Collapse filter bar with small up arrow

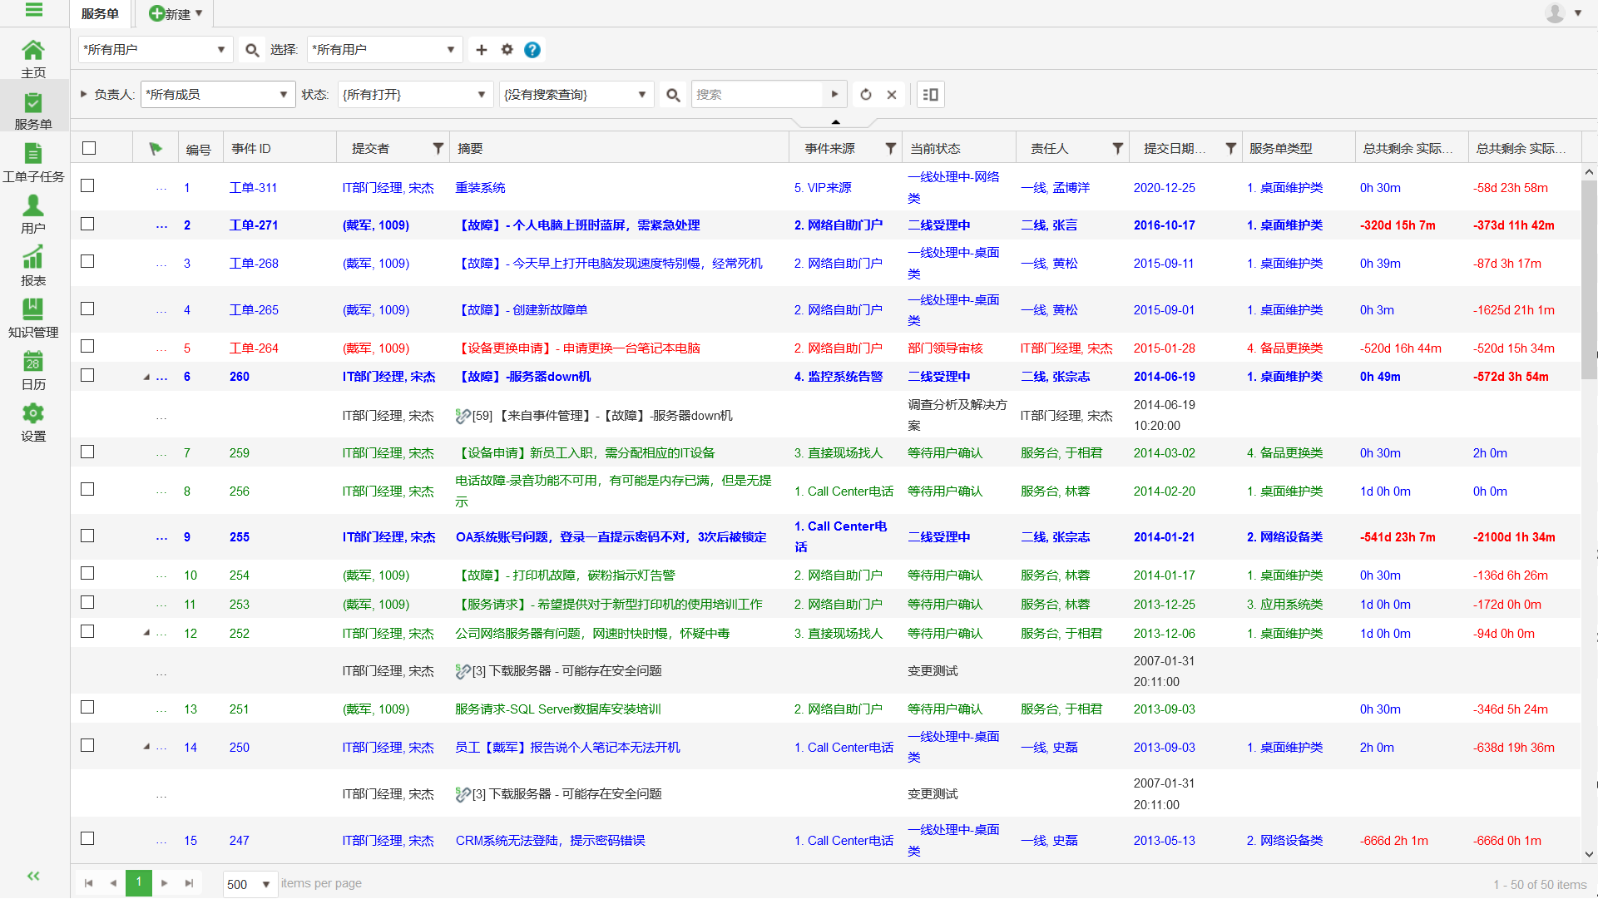click(835, 122)
